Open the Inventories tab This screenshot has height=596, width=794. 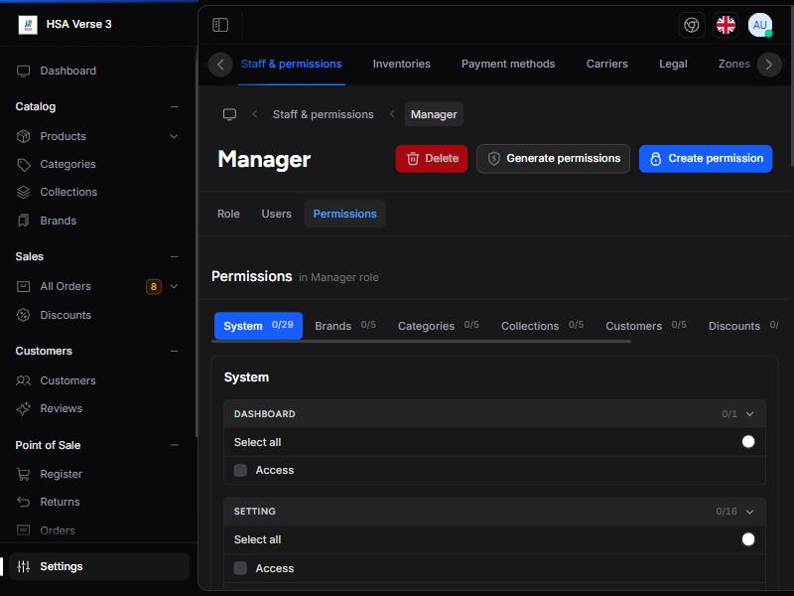[x=402, y=64]
